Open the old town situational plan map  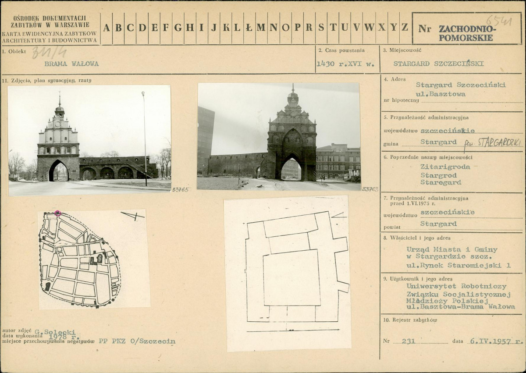94,259
